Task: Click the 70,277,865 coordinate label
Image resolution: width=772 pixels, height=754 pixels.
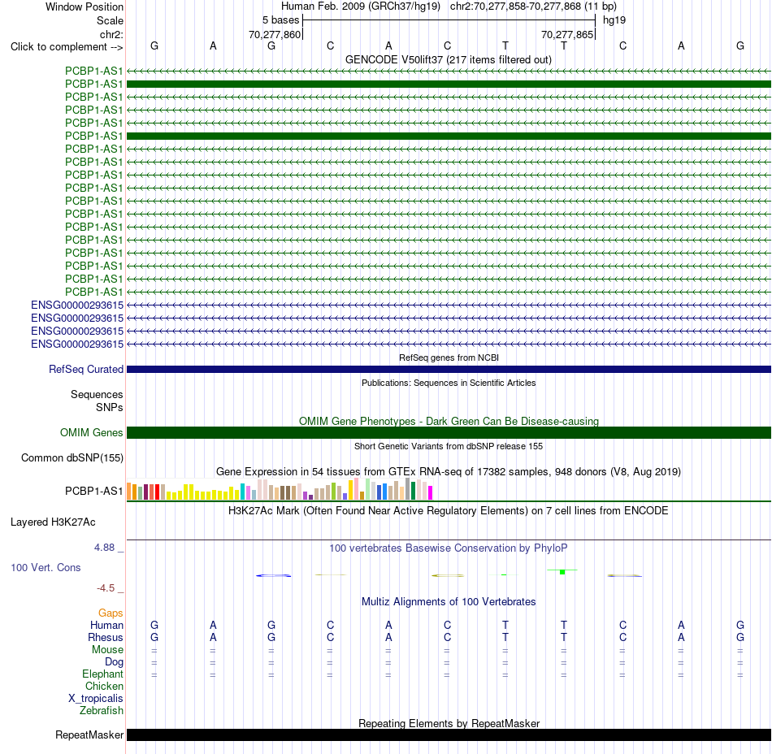Action: coord(566,34)
